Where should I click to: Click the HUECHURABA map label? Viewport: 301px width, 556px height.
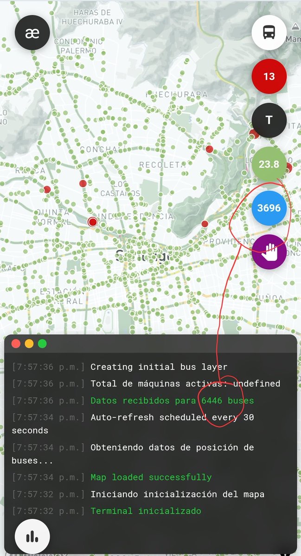pyautogui.click(x=177, y=95)
